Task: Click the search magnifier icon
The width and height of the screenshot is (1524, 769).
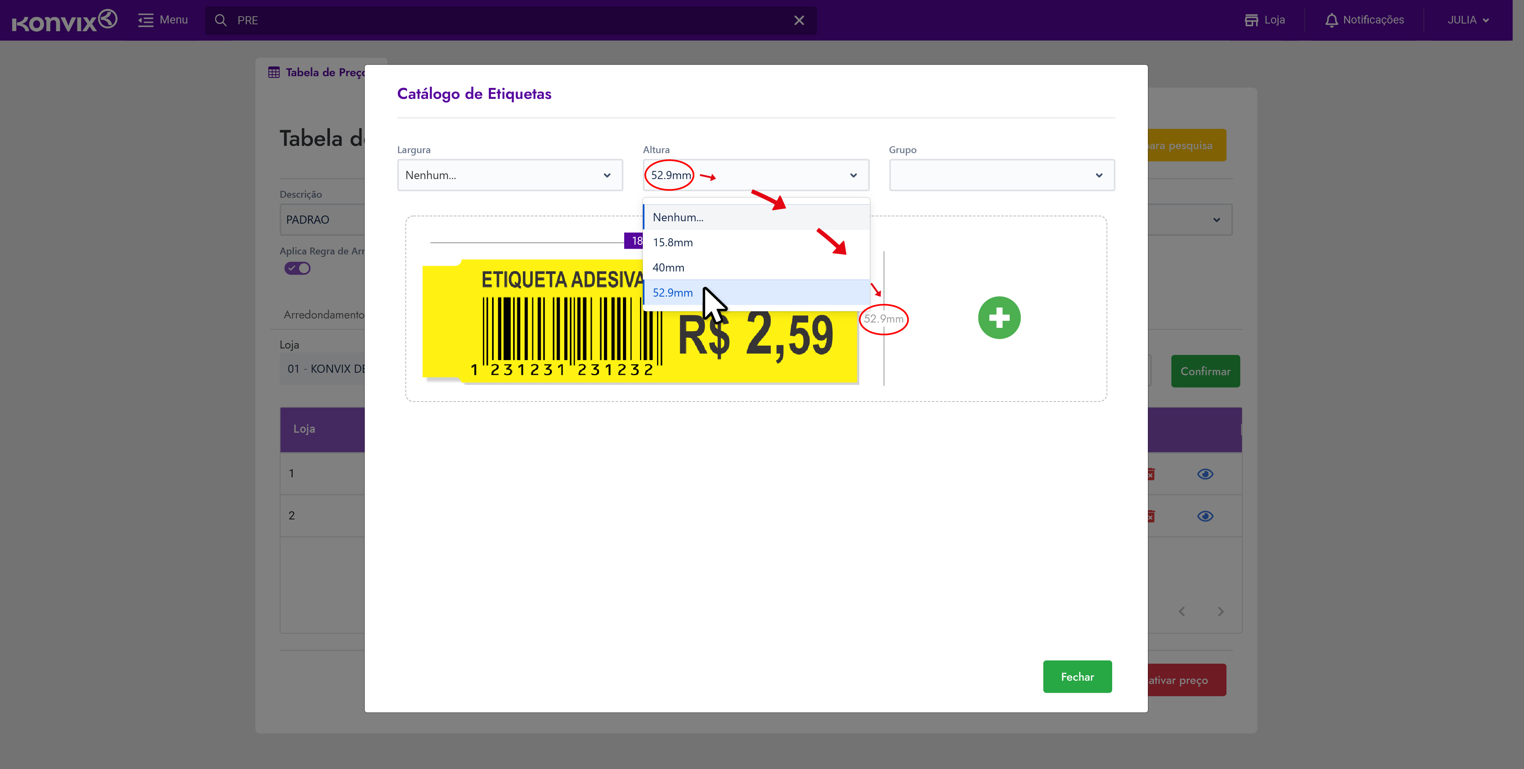Action: (220, 20)
